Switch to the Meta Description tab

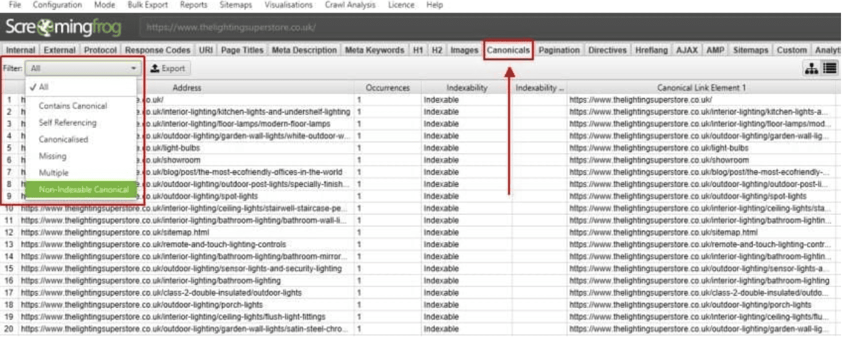[x=304, y=50]
